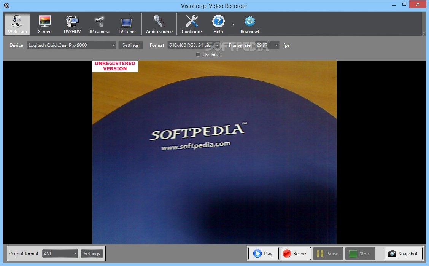Click the Buy now! badge
429x266 pixels.
(x=250, y=24)
